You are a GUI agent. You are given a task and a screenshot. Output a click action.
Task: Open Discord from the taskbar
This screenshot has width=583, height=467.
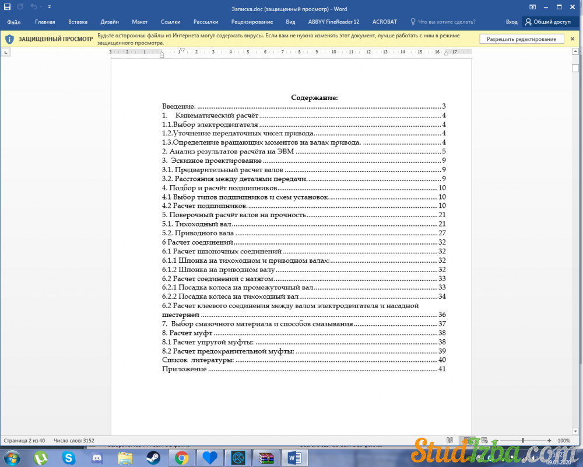coord(97,457)
